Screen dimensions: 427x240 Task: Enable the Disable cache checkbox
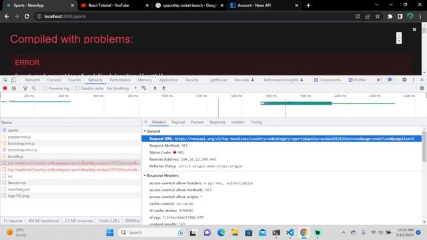tap(77, 88)
